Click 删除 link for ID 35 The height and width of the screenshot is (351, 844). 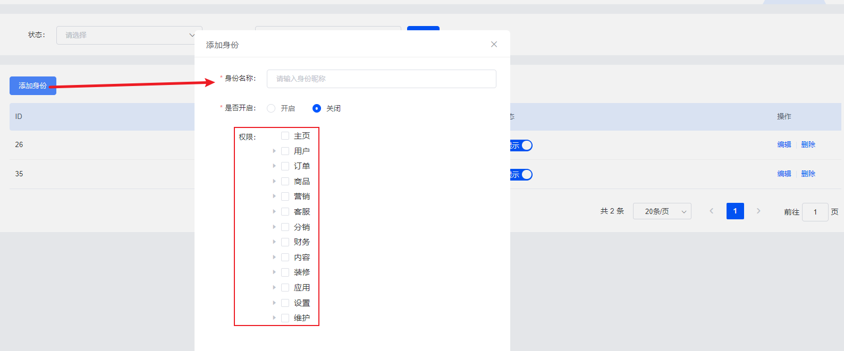coord(808,174)
